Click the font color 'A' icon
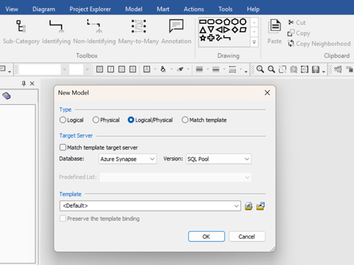The image size is (354, 265). (147, 69)
